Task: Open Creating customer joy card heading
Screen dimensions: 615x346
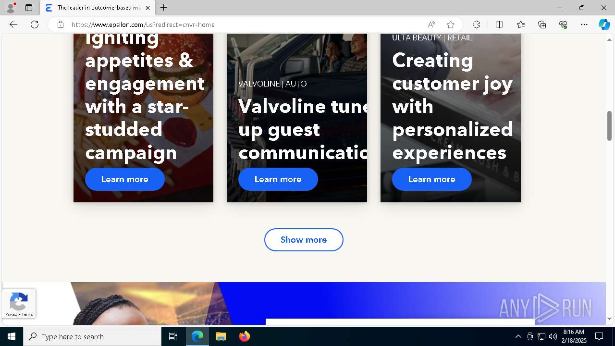Action: pyautogui.click(x=453, y=106)
